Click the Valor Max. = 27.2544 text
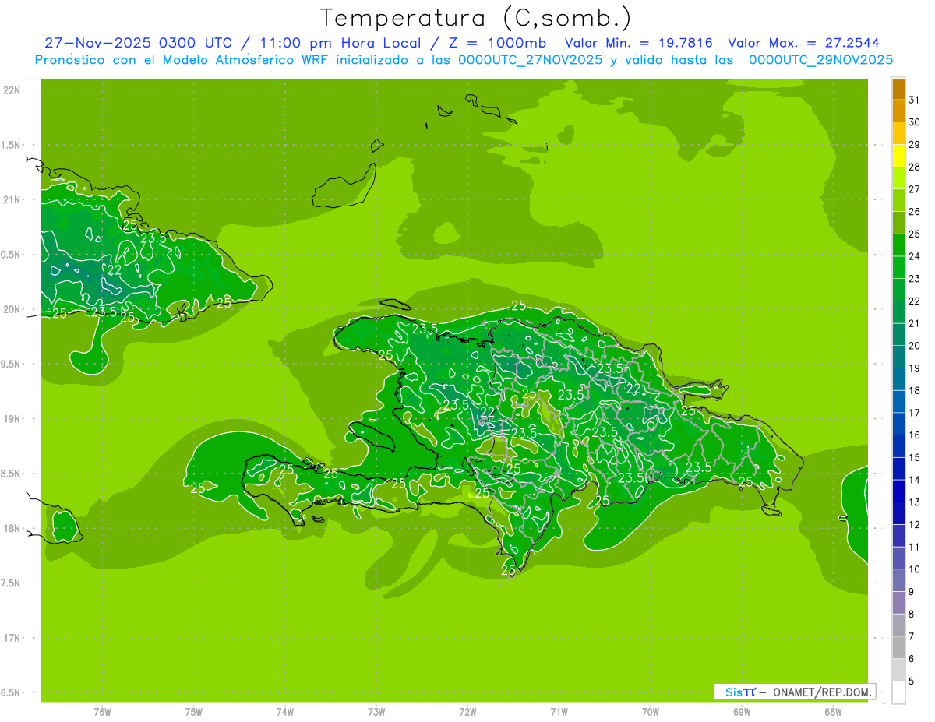The height and width of the screenshot is (722, 935). pyautogui.click(x=803, y=43)
